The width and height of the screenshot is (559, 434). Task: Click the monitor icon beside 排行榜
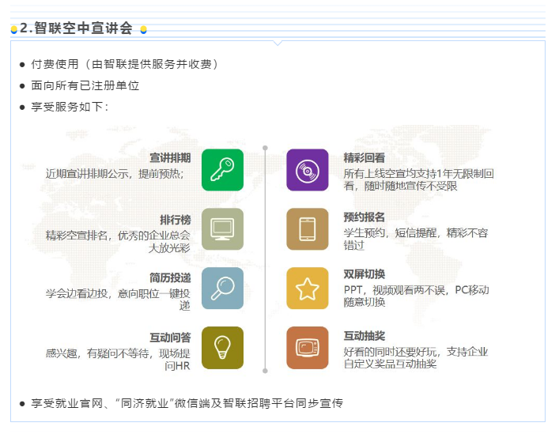tap(222, 229)
